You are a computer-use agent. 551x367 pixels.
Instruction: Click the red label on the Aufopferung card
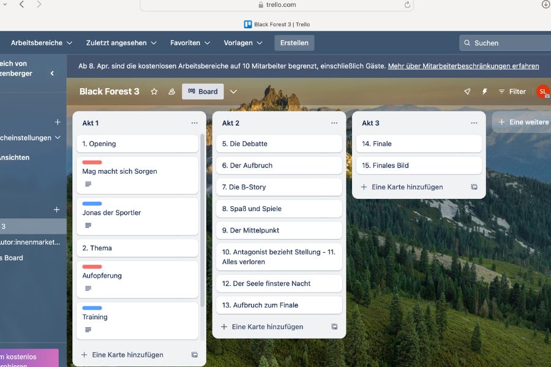point(92,266)
